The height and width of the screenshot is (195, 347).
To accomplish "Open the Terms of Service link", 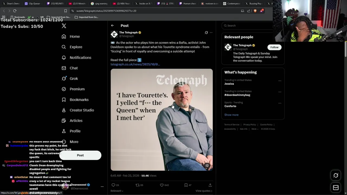I will (x=232, y=125).
